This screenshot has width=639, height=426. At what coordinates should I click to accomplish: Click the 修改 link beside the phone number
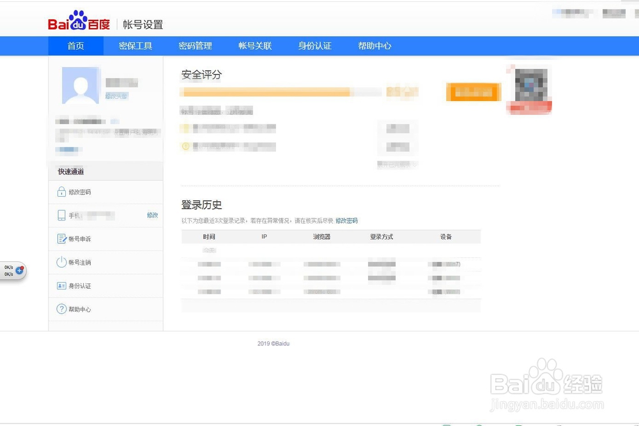(x=153, y=215)
